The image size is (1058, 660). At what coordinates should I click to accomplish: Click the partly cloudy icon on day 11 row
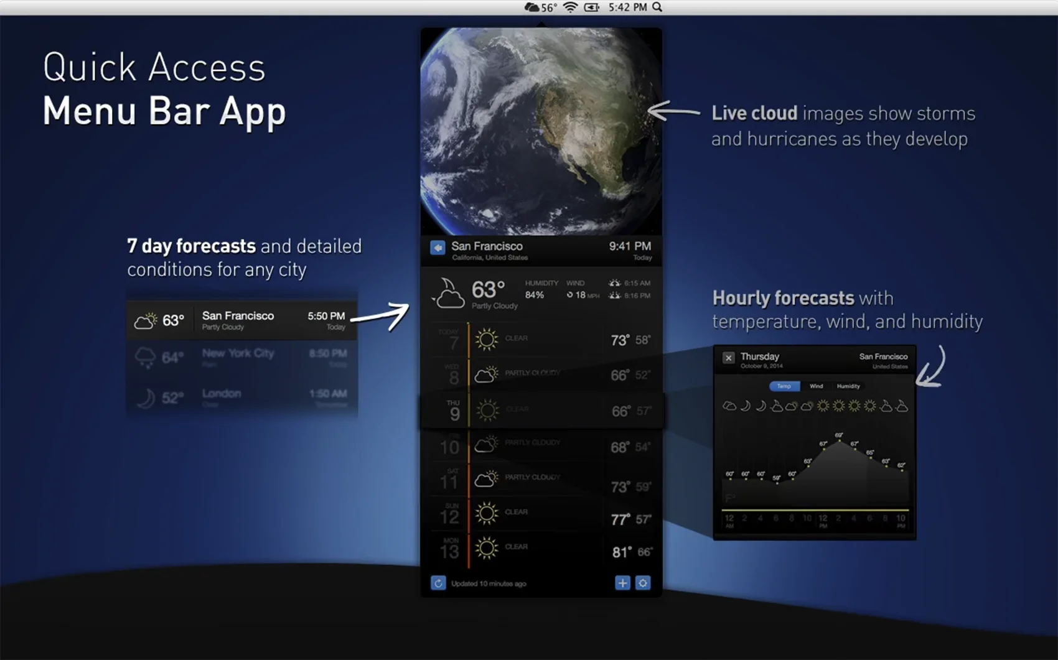[x=487, y=478]
